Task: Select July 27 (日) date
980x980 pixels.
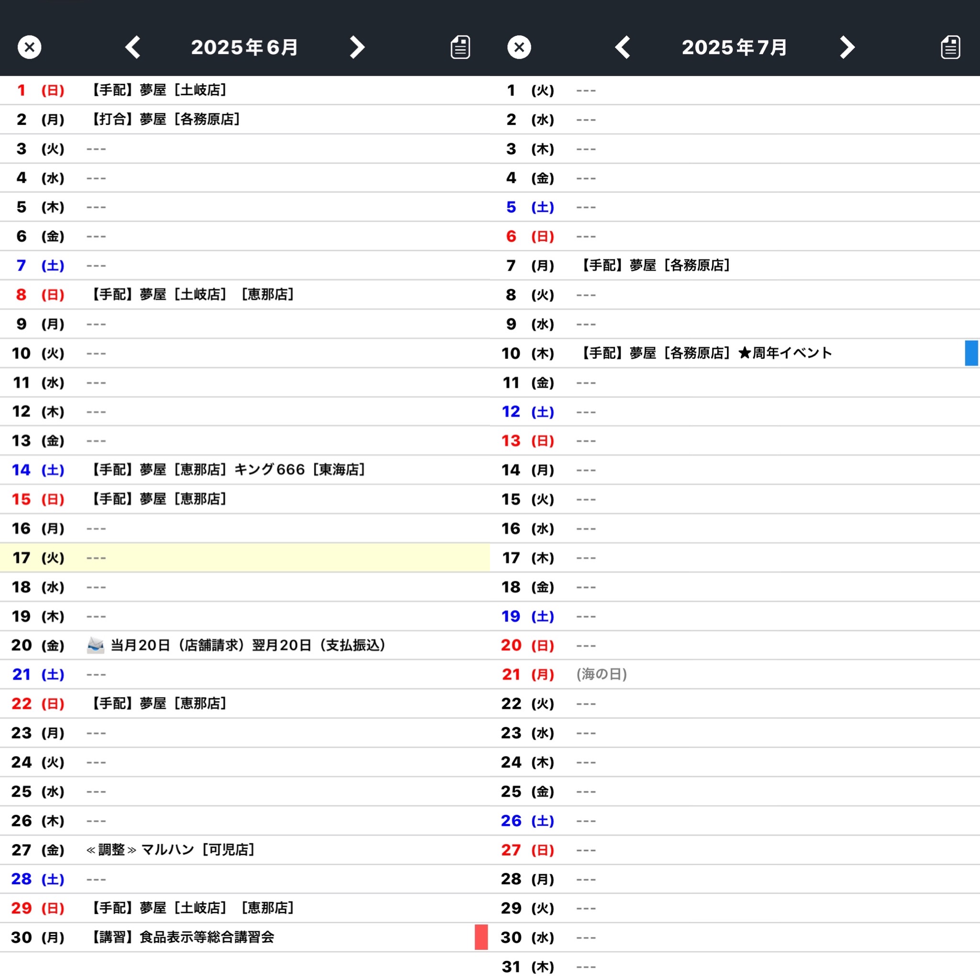Action: click(528, 850)
